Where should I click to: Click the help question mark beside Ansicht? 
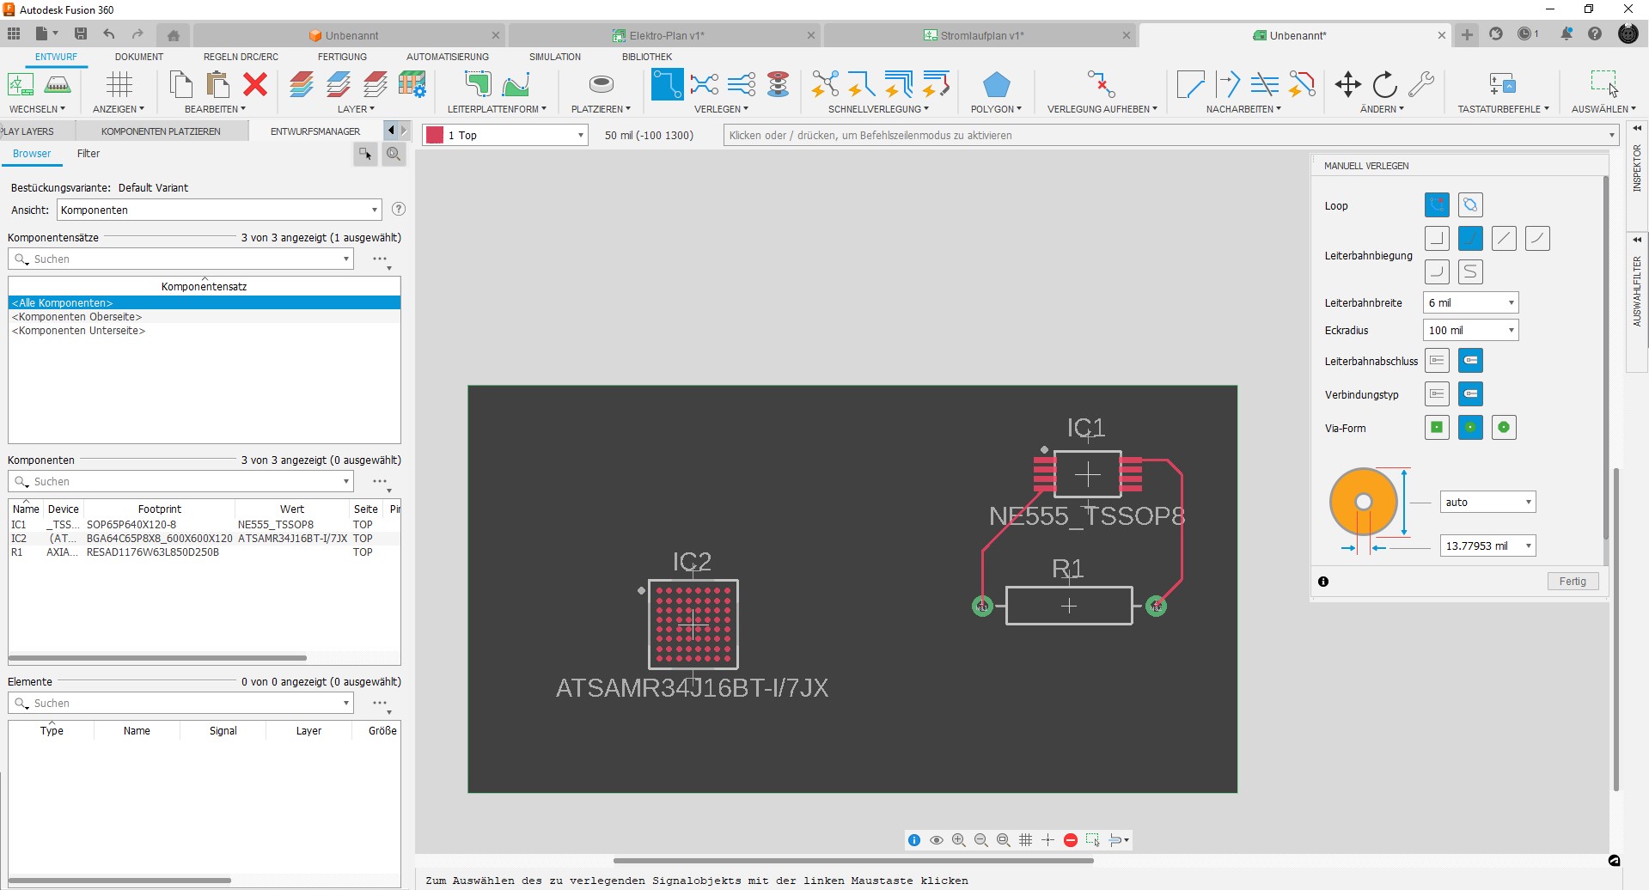[399, 209]
